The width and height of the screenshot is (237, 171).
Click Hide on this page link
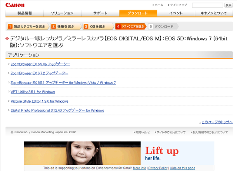click(183, 168)
